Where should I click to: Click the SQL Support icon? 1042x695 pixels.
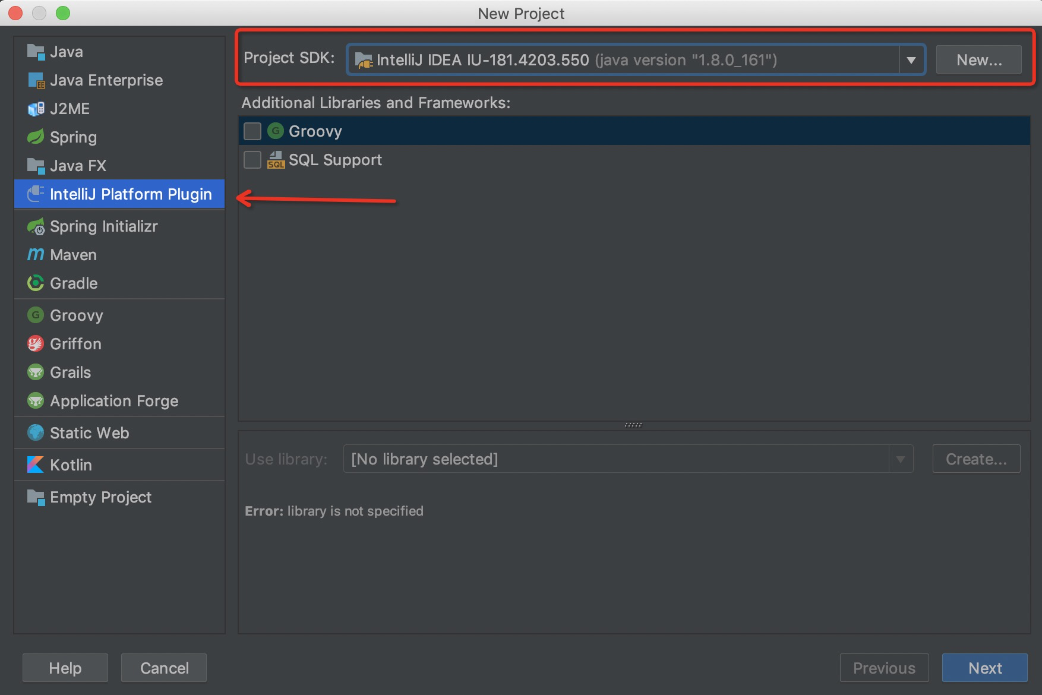click(276, 160)
